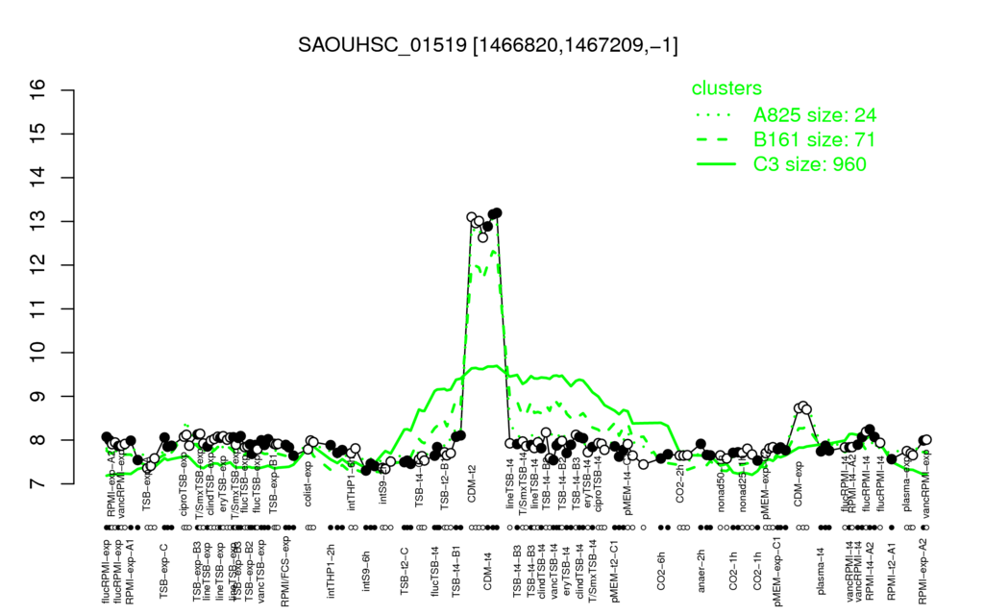Click the dotted line sample for A825
This screenshot has height=615, width=984.
(x=716, y=115)
